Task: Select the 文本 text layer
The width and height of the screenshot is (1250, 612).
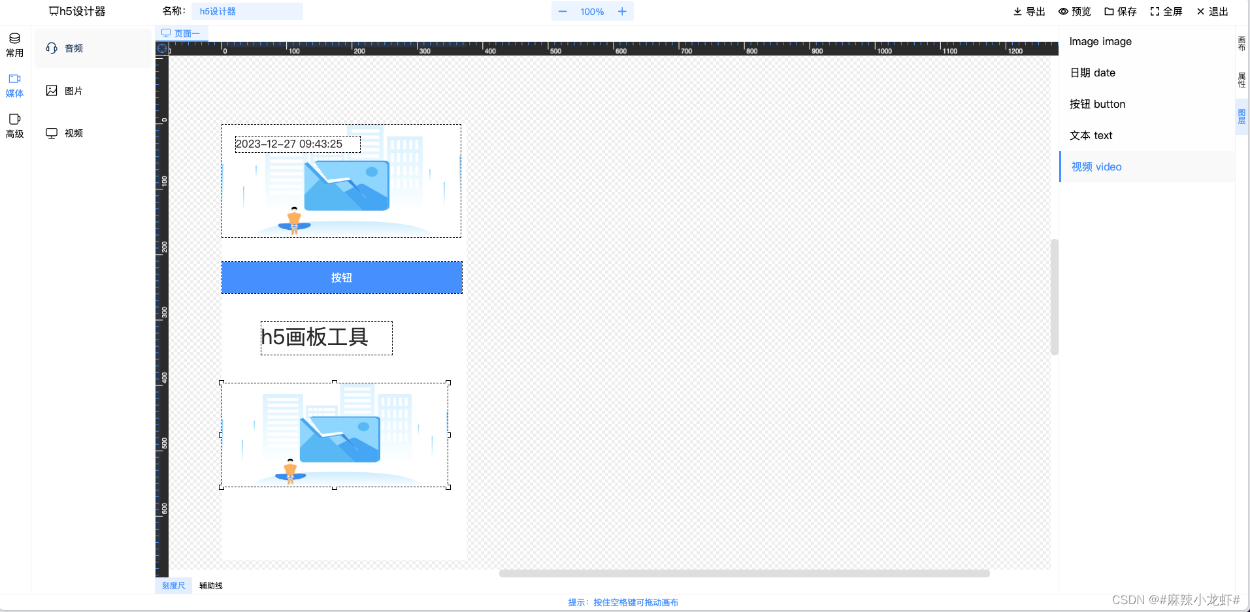Action: [x=1147, y=135]
